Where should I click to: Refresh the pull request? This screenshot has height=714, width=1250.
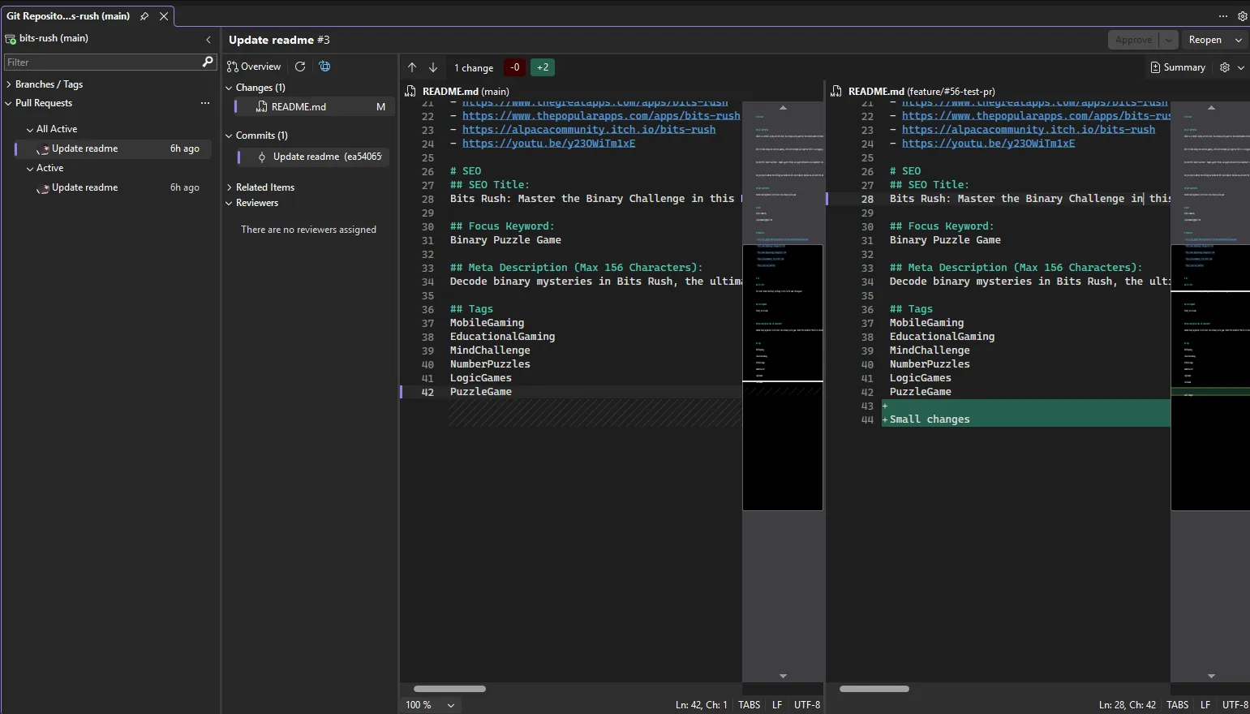click(300, 67)
